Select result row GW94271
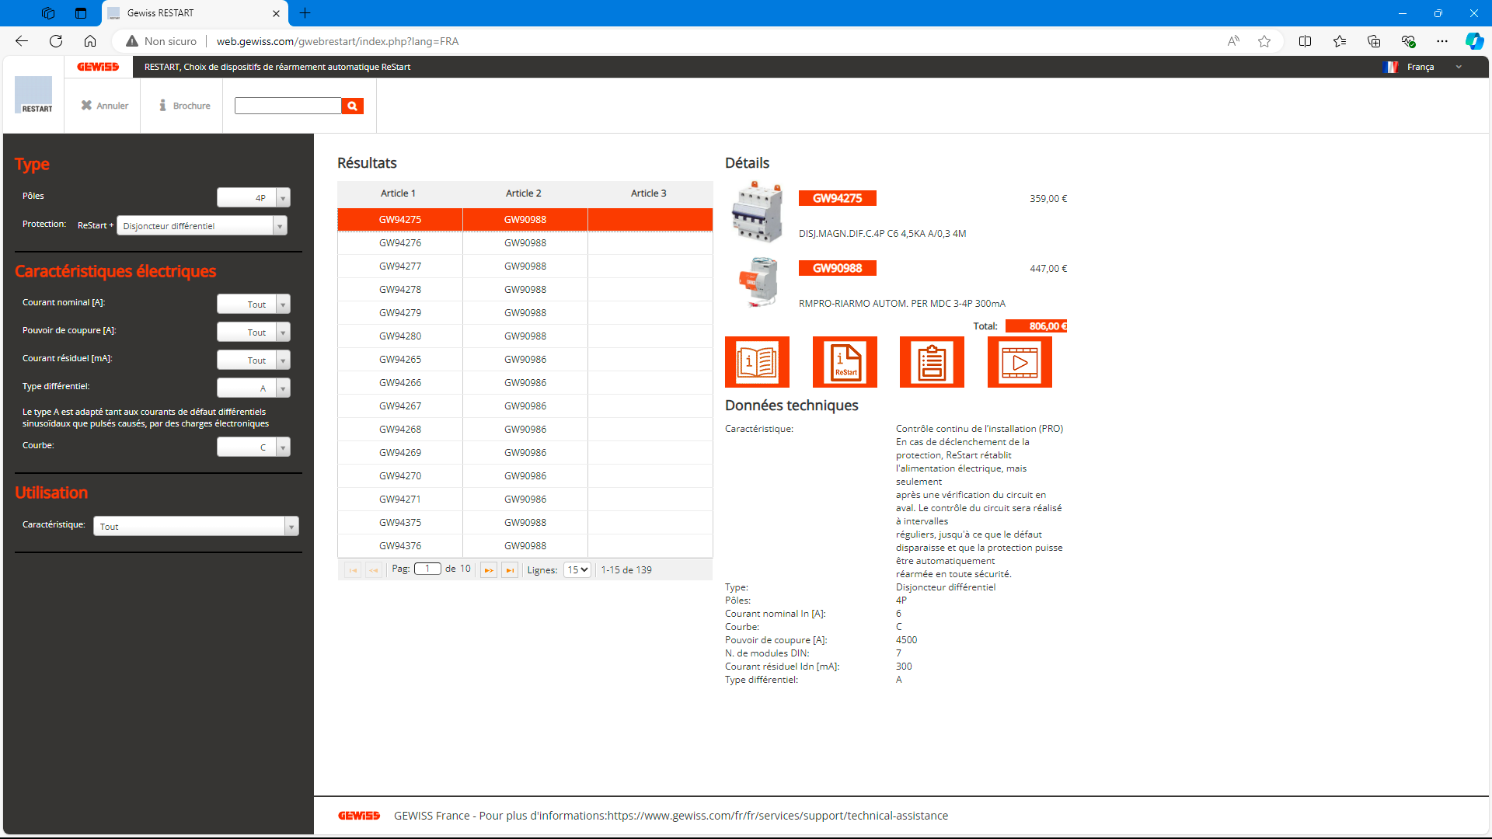Screen dimensions: 1492x839 click(525, 500)
